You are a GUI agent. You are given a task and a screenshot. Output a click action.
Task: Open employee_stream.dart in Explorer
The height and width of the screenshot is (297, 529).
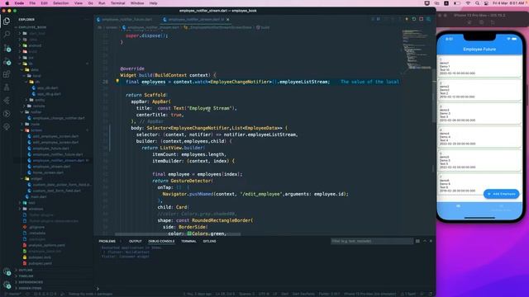tap(51, 167)
